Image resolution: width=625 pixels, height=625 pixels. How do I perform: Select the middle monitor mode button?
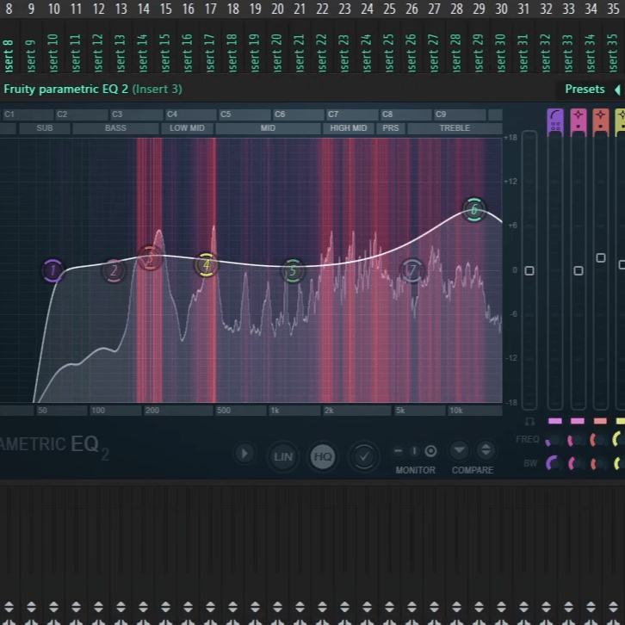coord(414,451)
